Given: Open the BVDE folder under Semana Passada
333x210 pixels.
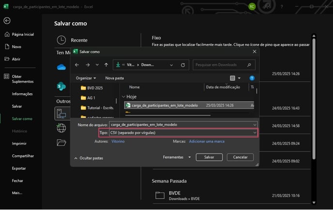Looking at the screenshot, I should tap(231, 195).
